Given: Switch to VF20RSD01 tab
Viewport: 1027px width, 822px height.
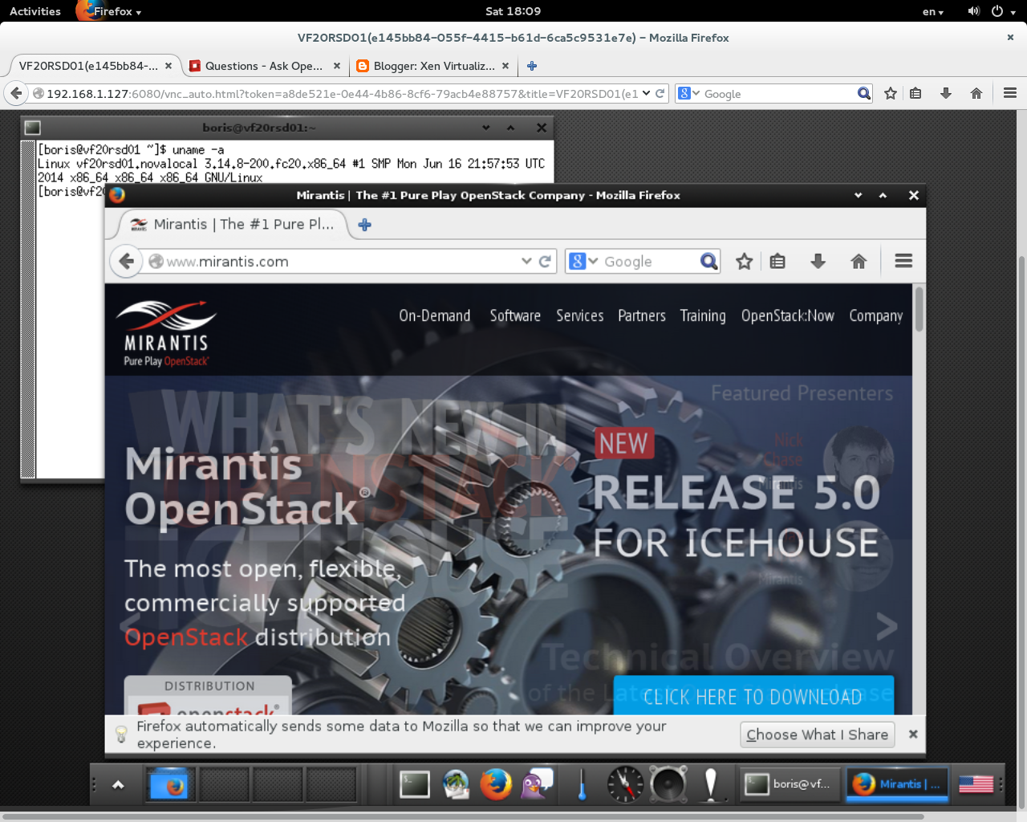Looking at the screenshot, I should coord(88,66).
